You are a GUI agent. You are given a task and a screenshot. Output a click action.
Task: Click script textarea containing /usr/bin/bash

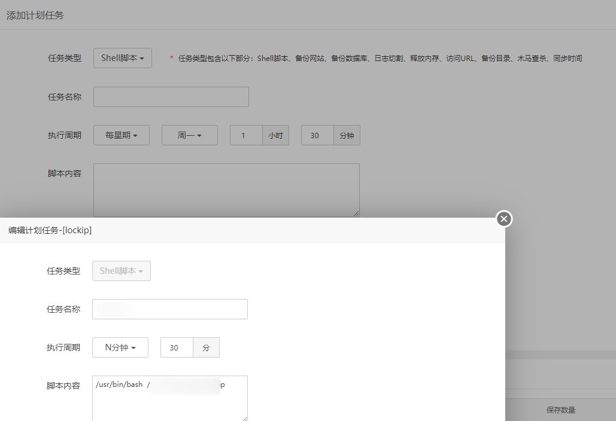170,399
